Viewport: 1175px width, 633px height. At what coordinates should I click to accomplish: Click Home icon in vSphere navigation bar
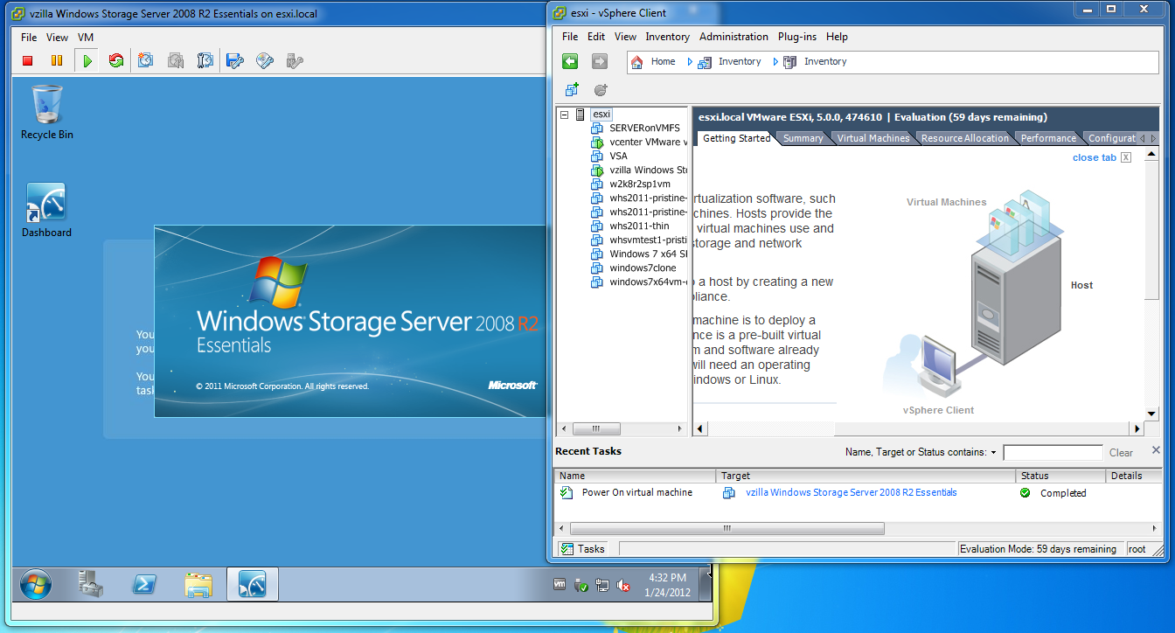point(637,62)
